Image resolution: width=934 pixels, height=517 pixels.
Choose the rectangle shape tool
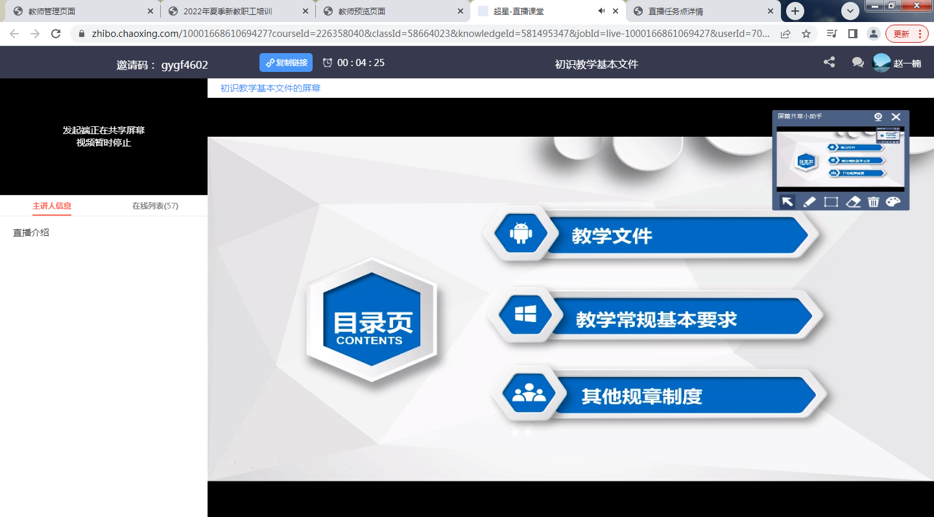pyautogui.click(x=831, y=201)
